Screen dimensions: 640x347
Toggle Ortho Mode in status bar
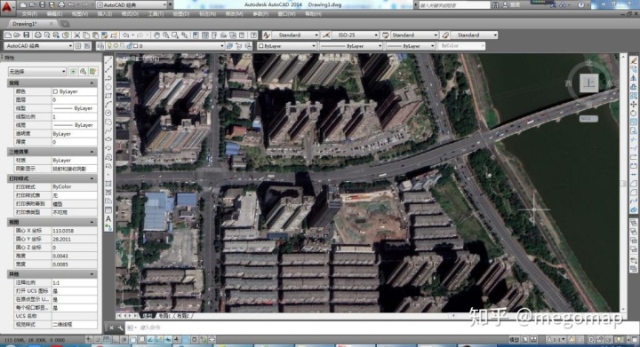[x=116, y=339]
